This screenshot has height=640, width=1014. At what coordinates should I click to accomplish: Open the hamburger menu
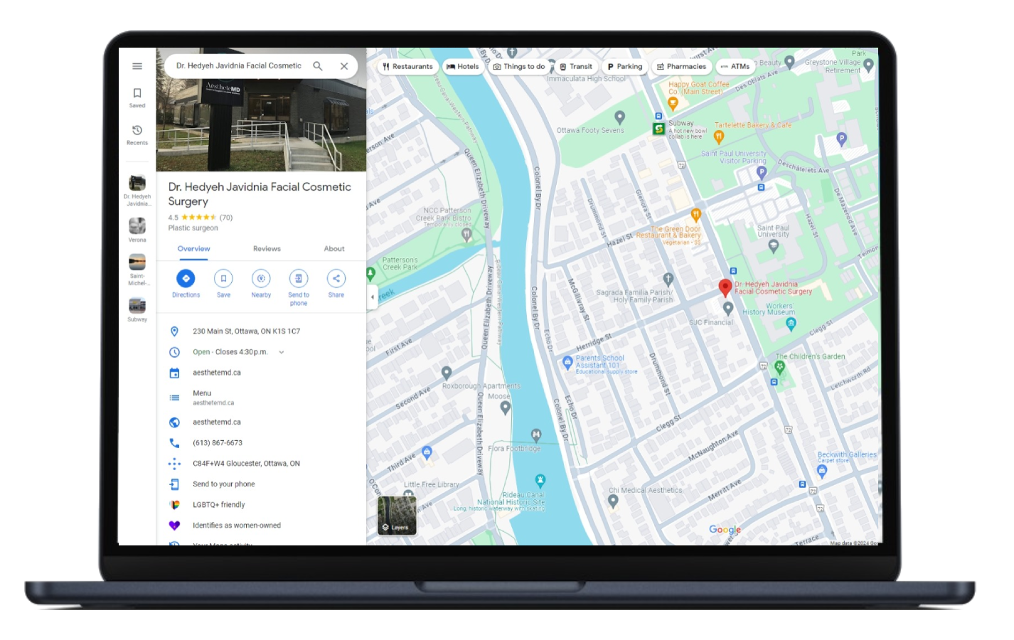137,66
